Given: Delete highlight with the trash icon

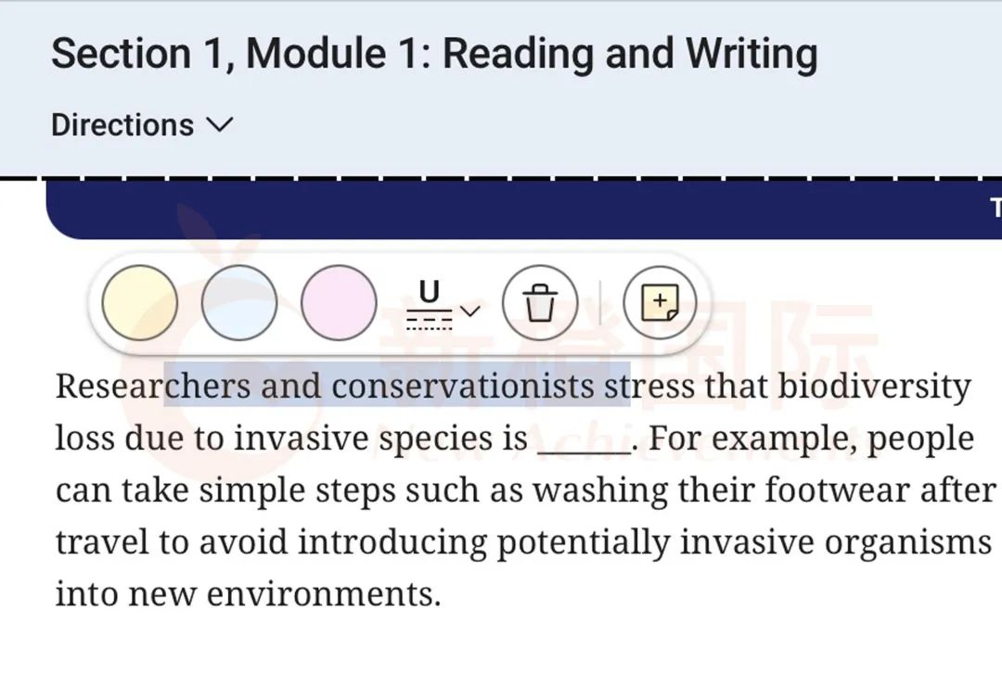Looking at the screenshot, I should (x=540, y=302).
